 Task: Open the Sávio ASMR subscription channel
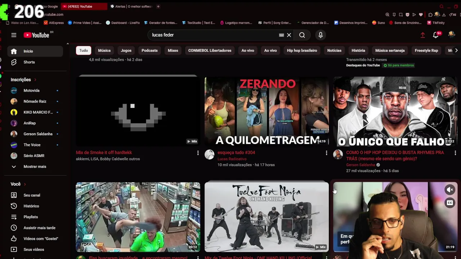coord(36,156)
